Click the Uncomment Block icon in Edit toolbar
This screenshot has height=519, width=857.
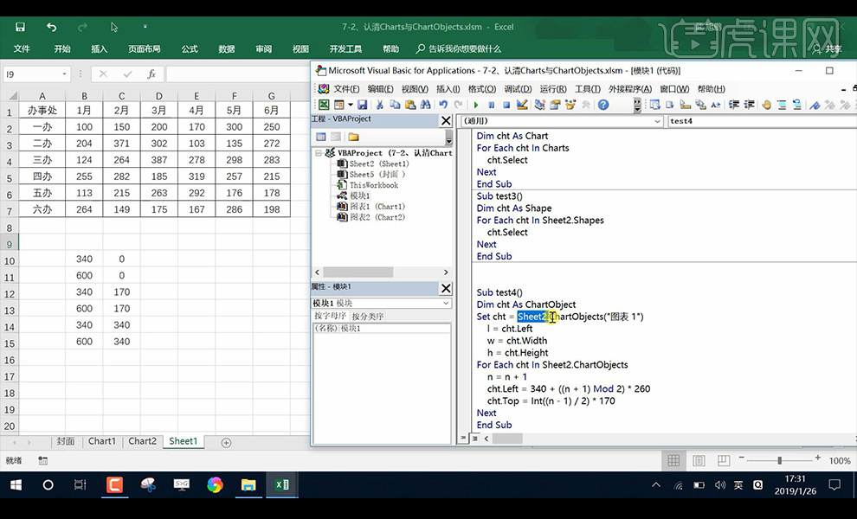coord(797,105)
